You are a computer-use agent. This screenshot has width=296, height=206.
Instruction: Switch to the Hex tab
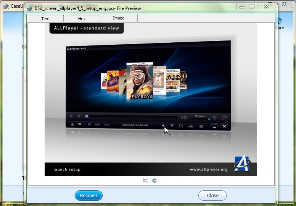82,19
